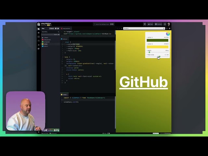Open the comments sidebar icon
The height and width of the screenshot is (156, 208).
pos(39,49)
